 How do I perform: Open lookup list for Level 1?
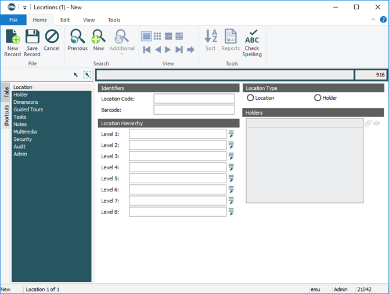[x=231, y=134]
